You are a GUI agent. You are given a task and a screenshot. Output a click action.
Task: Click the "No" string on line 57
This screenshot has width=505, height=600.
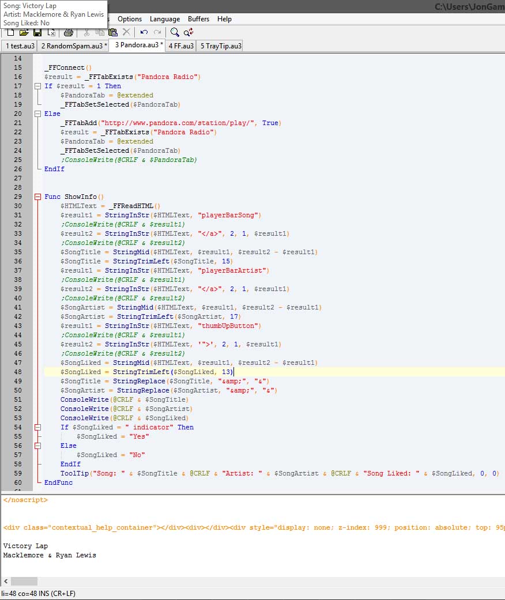coord(137,455)
